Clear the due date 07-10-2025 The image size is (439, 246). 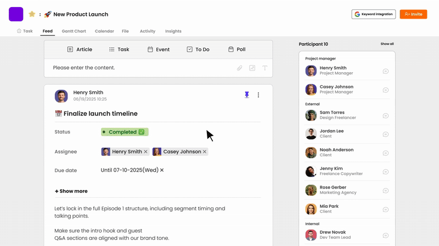coord(162,171)
